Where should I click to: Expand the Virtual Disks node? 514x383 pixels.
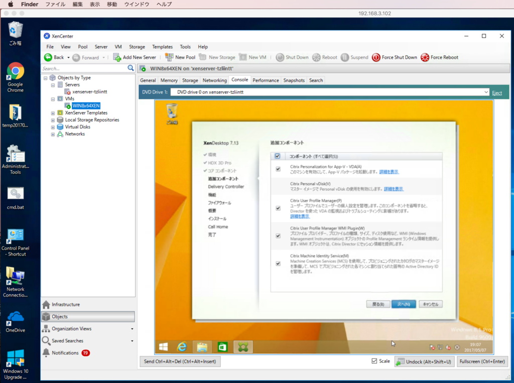(x=53, y=127)
